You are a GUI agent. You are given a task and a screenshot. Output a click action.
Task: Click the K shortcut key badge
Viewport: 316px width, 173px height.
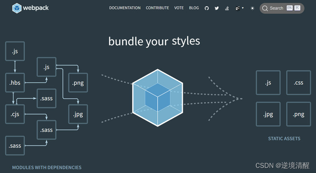297,8
